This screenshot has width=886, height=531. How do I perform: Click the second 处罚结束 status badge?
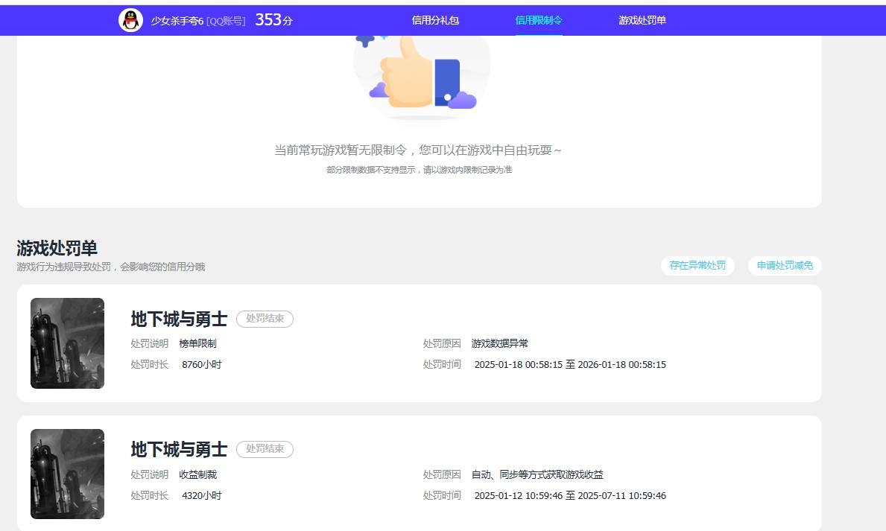click(x=265, y=449)
